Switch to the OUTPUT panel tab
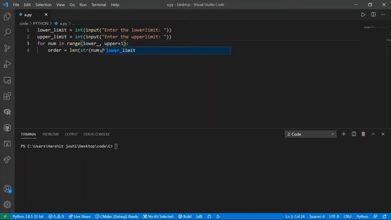391x220 pixels. (x=71, y=134)
